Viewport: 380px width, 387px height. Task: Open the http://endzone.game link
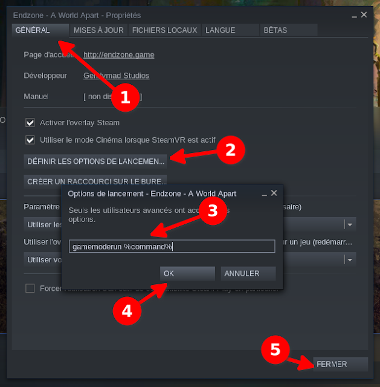tap(118, 54)
